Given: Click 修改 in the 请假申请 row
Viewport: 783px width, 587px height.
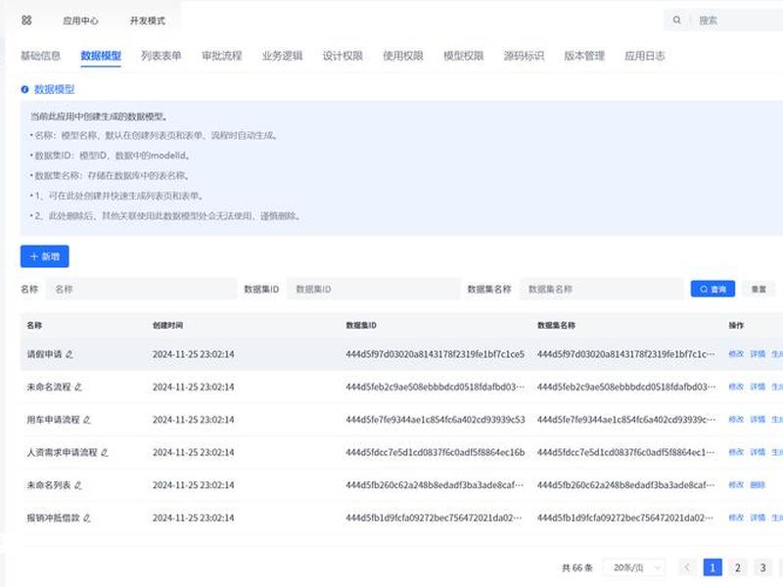Looking at the screenshot, I should (x=736, y=354).
